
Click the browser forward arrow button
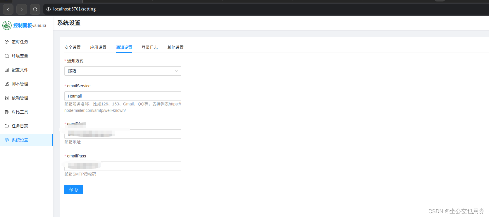[x=22, y=9]
